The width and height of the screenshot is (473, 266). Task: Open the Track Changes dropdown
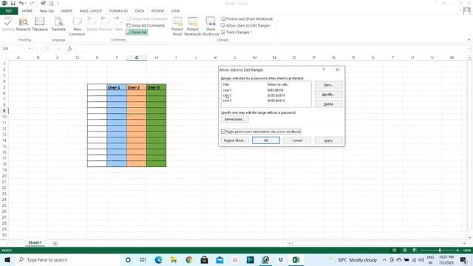tap(236, 33)
